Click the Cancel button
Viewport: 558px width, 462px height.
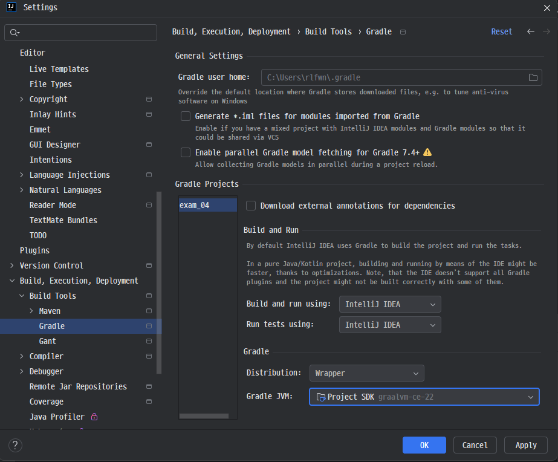pyautogui.click(x=475, y=445)
